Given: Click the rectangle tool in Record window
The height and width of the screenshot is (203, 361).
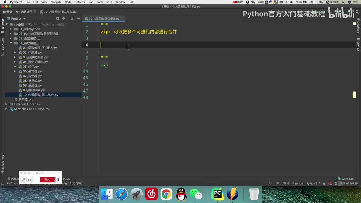Looking at the screenshot, I should point(29,180).
